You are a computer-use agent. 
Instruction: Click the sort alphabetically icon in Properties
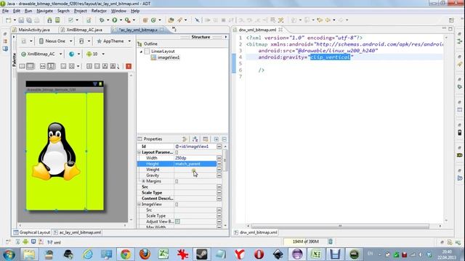195,139
